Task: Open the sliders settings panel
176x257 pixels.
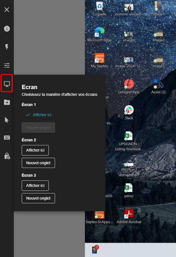Action: coord(7,65)
